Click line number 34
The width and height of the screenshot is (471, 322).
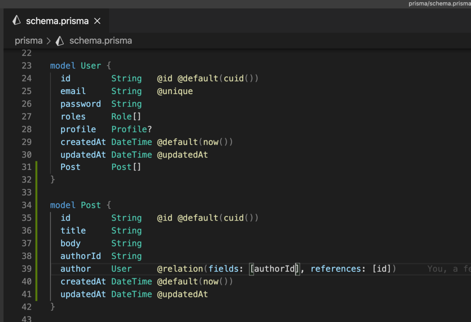coord(26,205)
